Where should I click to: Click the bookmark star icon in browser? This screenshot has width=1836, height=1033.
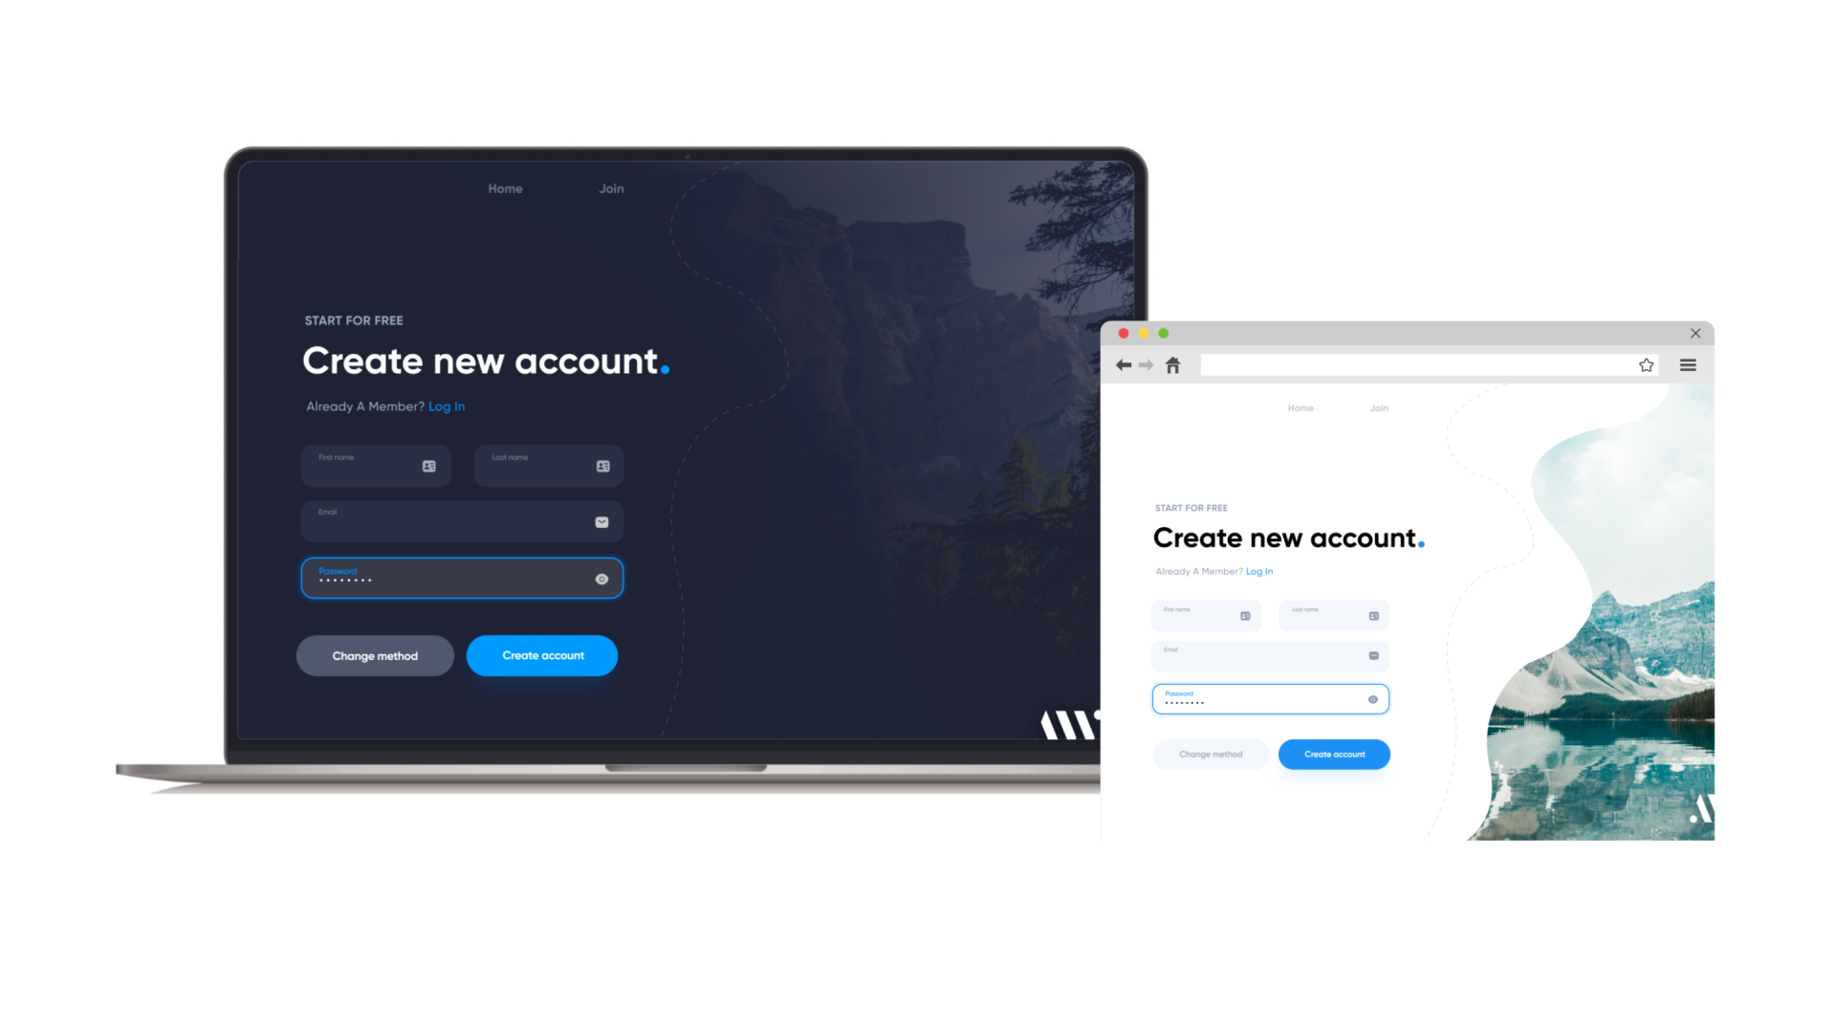(1647, 364)
